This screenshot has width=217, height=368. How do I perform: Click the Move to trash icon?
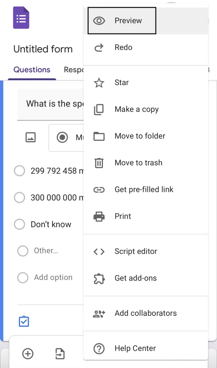pos(99,163)
